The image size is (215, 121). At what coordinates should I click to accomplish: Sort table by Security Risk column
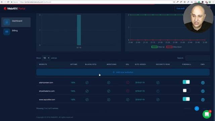click(163, 64)
